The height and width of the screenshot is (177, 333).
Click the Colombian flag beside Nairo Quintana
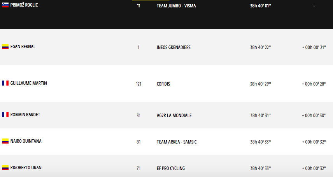point(5,141)
